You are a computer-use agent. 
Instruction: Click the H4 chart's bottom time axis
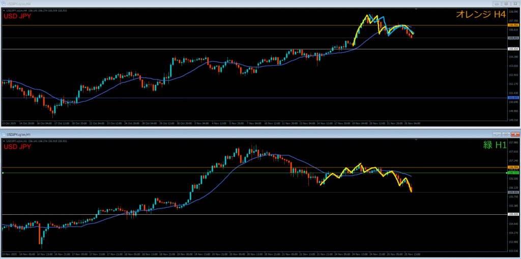coord(204,123)
